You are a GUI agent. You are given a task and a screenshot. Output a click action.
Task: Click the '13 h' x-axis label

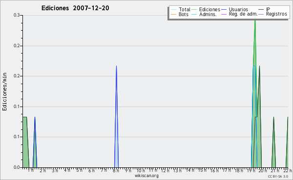tap(177, 170)
